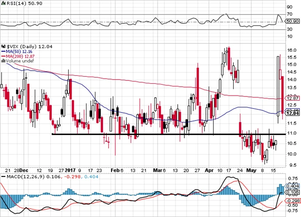Click the RSI line icon at top left
The width and height of the screenshot is (301, 217).
coord(3,3)
